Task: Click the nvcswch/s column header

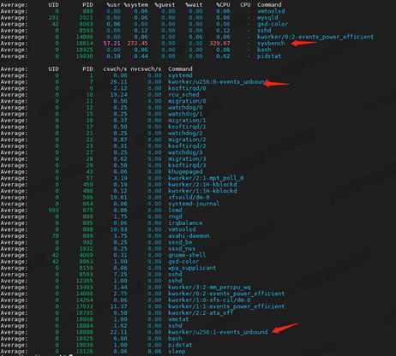Action: coord(146,69)
